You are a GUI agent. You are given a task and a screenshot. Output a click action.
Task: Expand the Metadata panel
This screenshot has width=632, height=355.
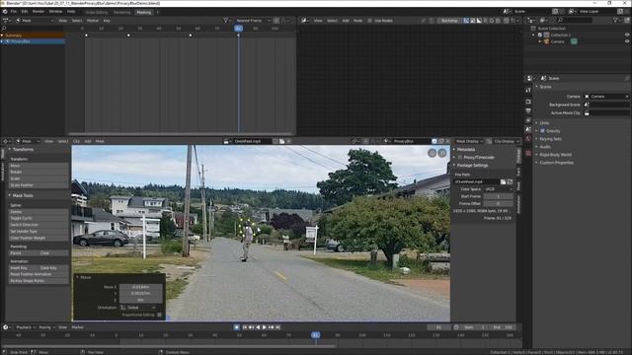465,150
